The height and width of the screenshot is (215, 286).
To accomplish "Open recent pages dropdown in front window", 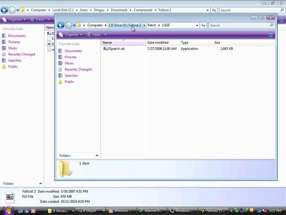I will tap(74, 25).
